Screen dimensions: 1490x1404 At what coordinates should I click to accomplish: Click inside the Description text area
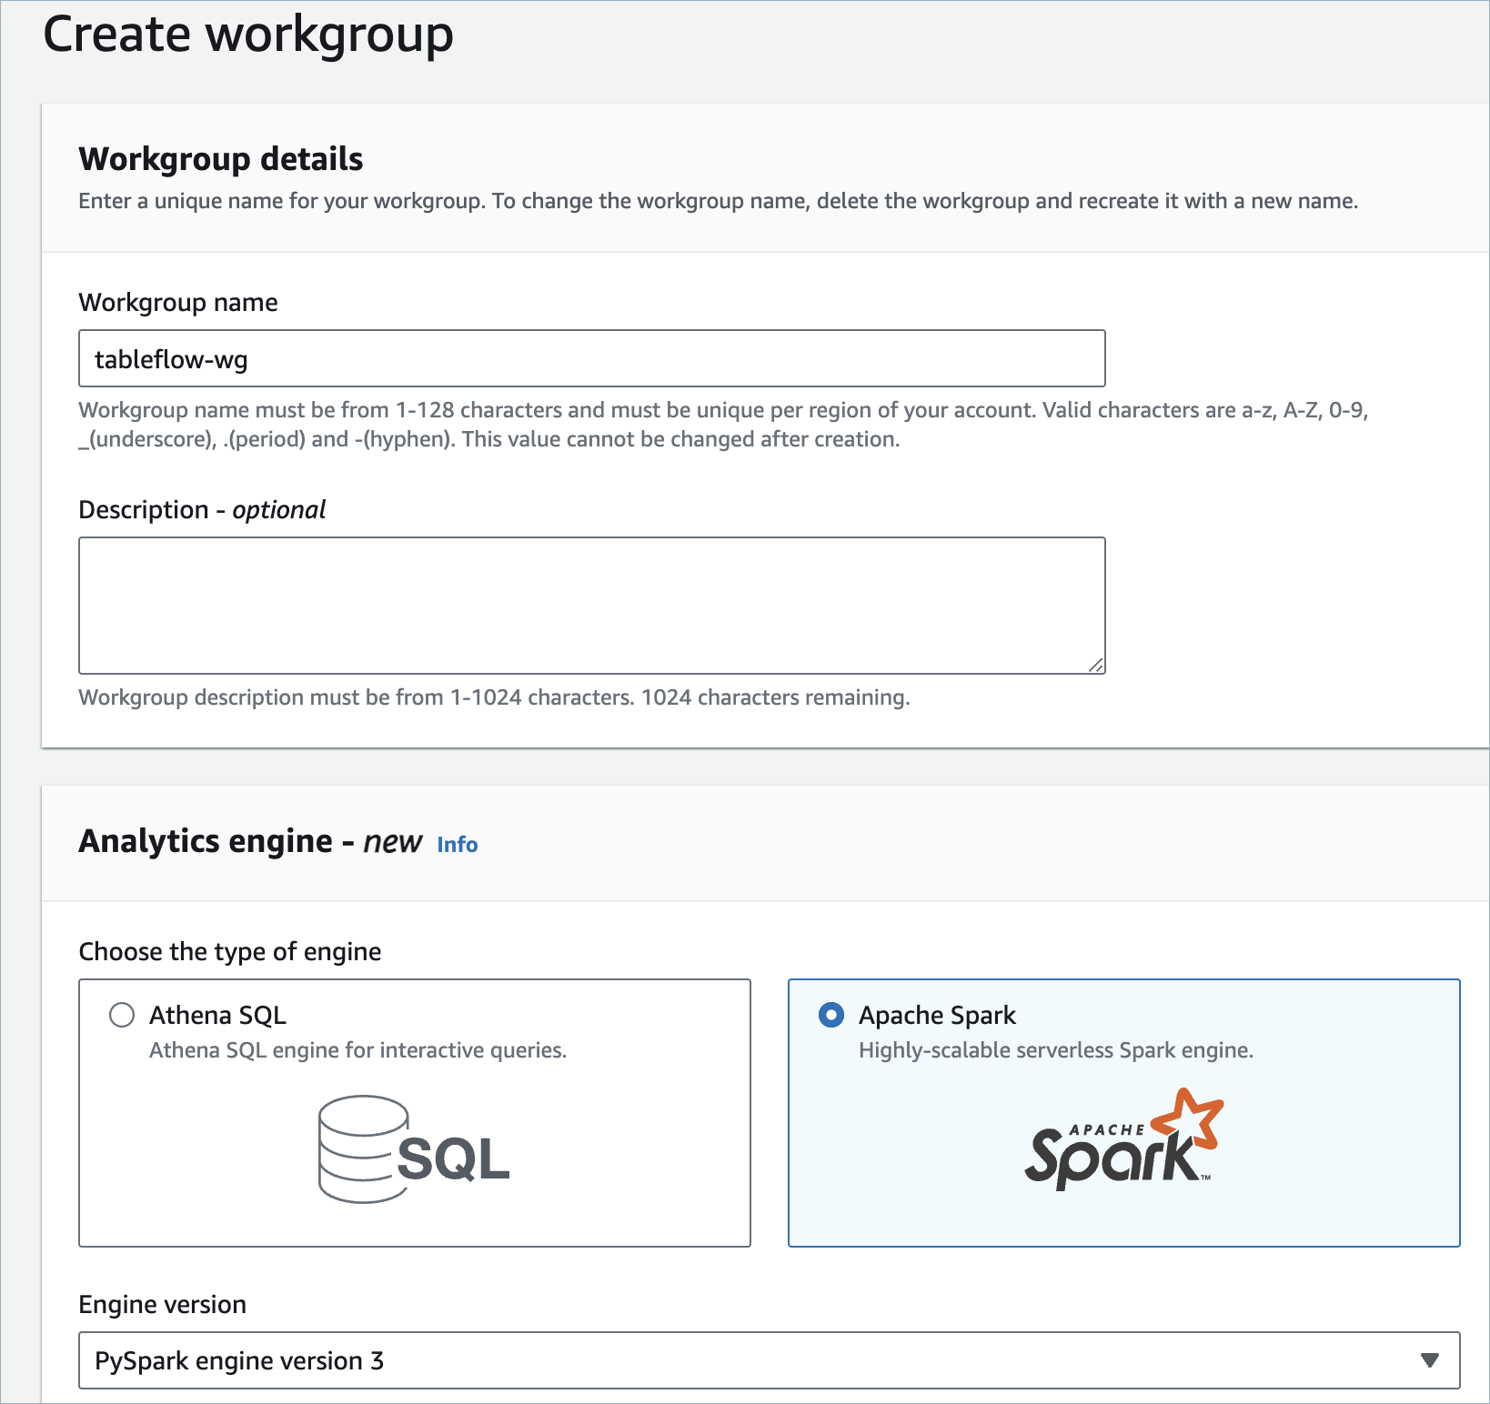click(591, 605)
